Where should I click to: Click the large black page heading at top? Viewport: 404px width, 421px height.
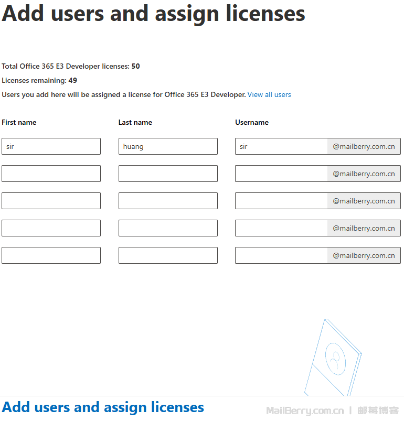tap(153, 14)
